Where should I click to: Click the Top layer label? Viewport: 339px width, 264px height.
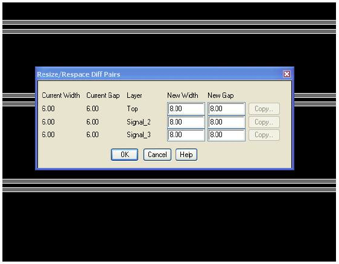coord(132,109)
